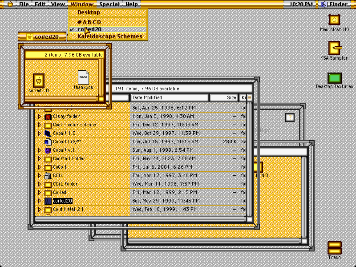Click the list window horizontal scrollbar
Screen dimensions: 356x267
coord(140,219)
